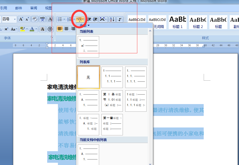Click the numbered list icon
The height and width of the screenshot is (165, 239).
(x=69, y=19)
